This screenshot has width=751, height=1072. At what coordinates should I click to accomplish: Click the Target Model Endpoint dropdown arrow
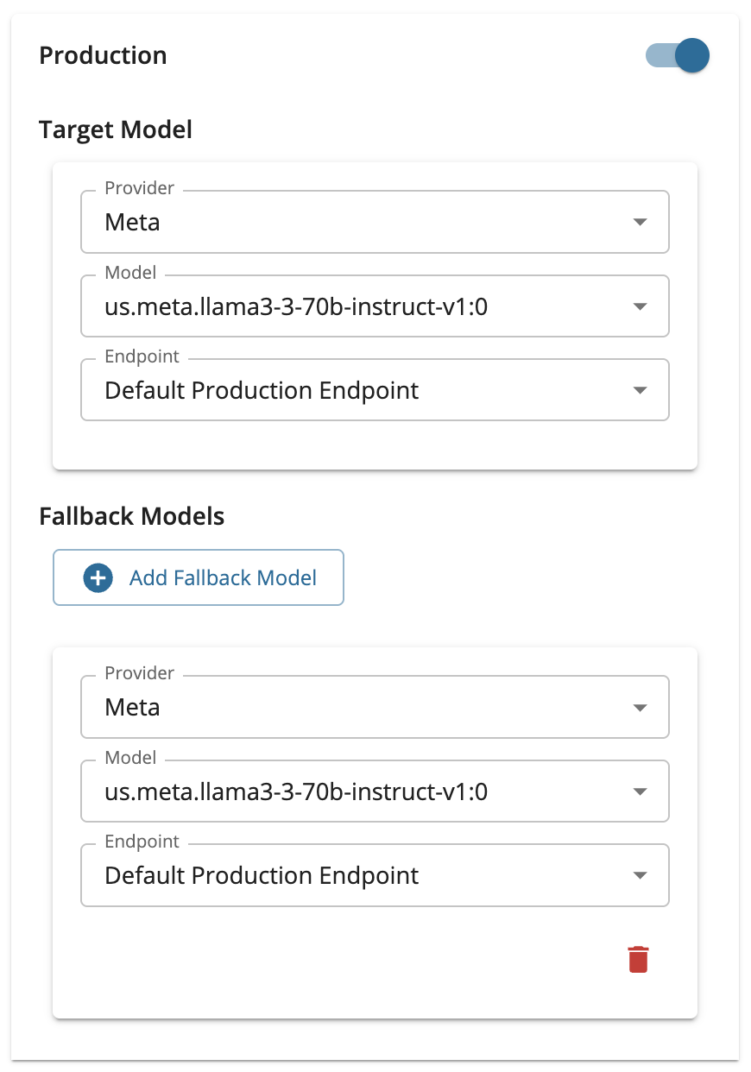coord(640,390)
